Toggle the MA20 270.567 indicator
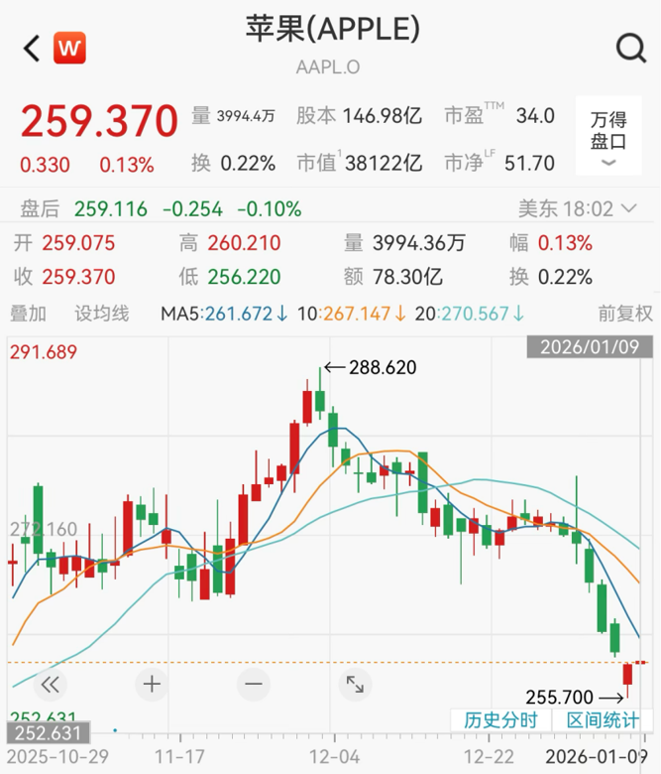Screen dimensions: 661x774 470,314
